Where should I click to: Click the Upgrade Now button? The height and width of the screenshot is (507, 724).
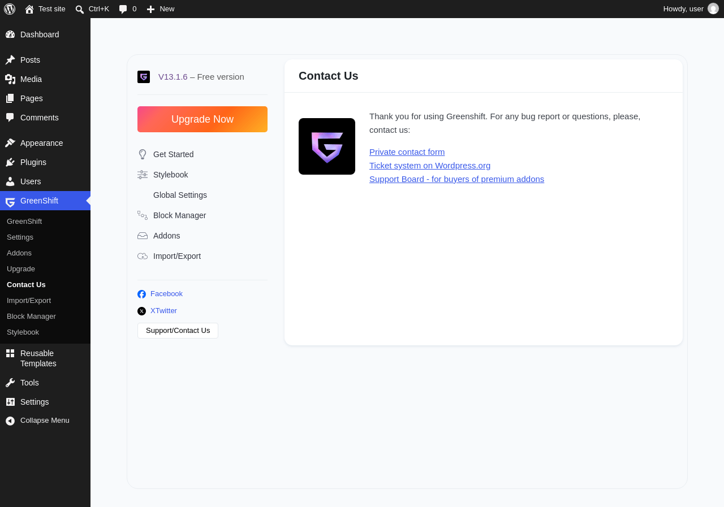tap(202, 119)
